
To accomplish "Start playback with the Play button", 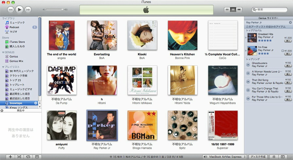I will point(19,9).
